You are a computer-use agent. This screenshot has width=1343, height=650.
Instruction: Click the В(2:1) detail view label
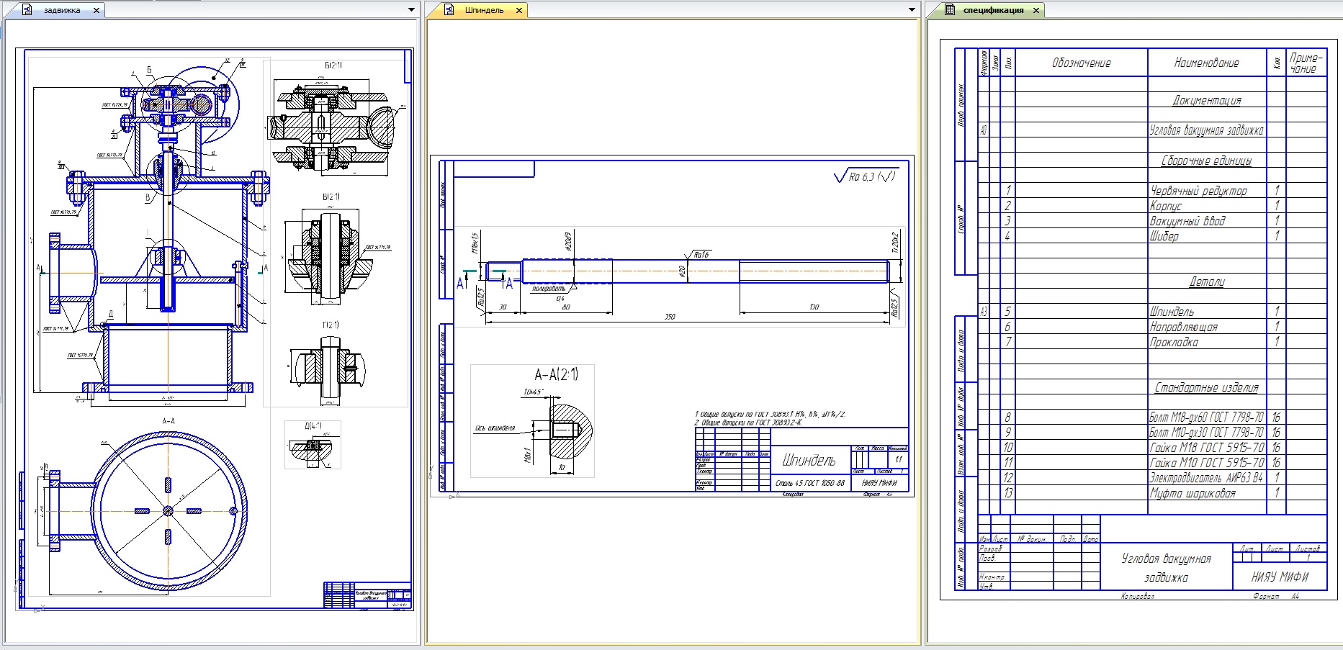tap(331, 197)
